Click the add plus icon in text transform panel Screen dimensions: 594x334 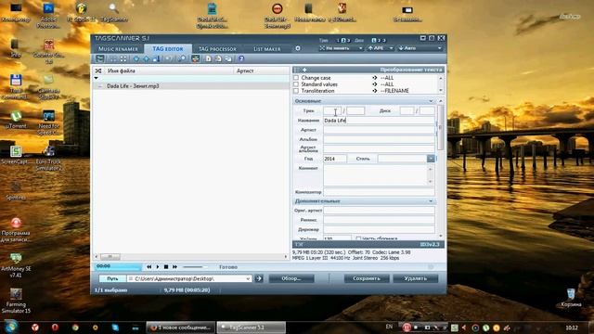click(x=304, y=70)
